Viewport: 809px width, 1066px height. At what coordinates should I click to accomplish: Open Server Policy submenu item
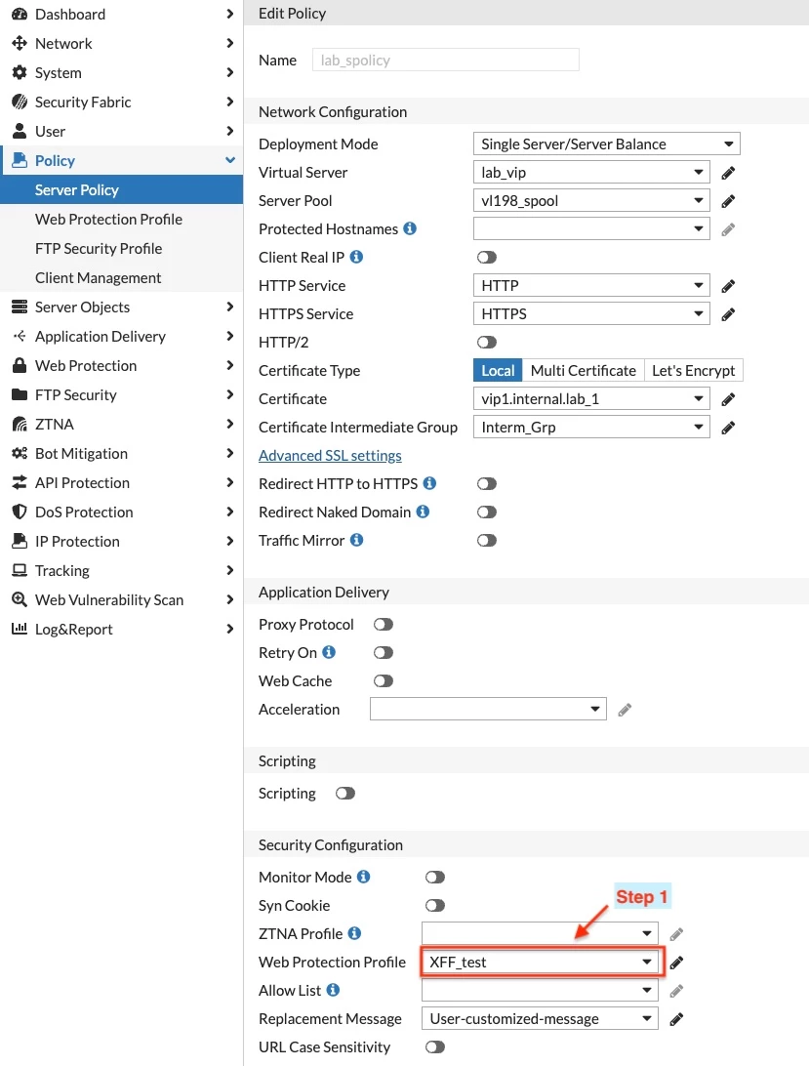point(121,189)
